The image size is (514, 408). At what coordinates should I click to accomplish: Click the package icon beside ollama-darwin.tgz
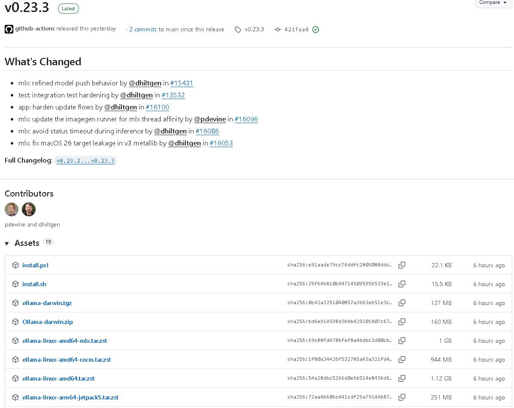pyautogui.click(x=15, y=303)
